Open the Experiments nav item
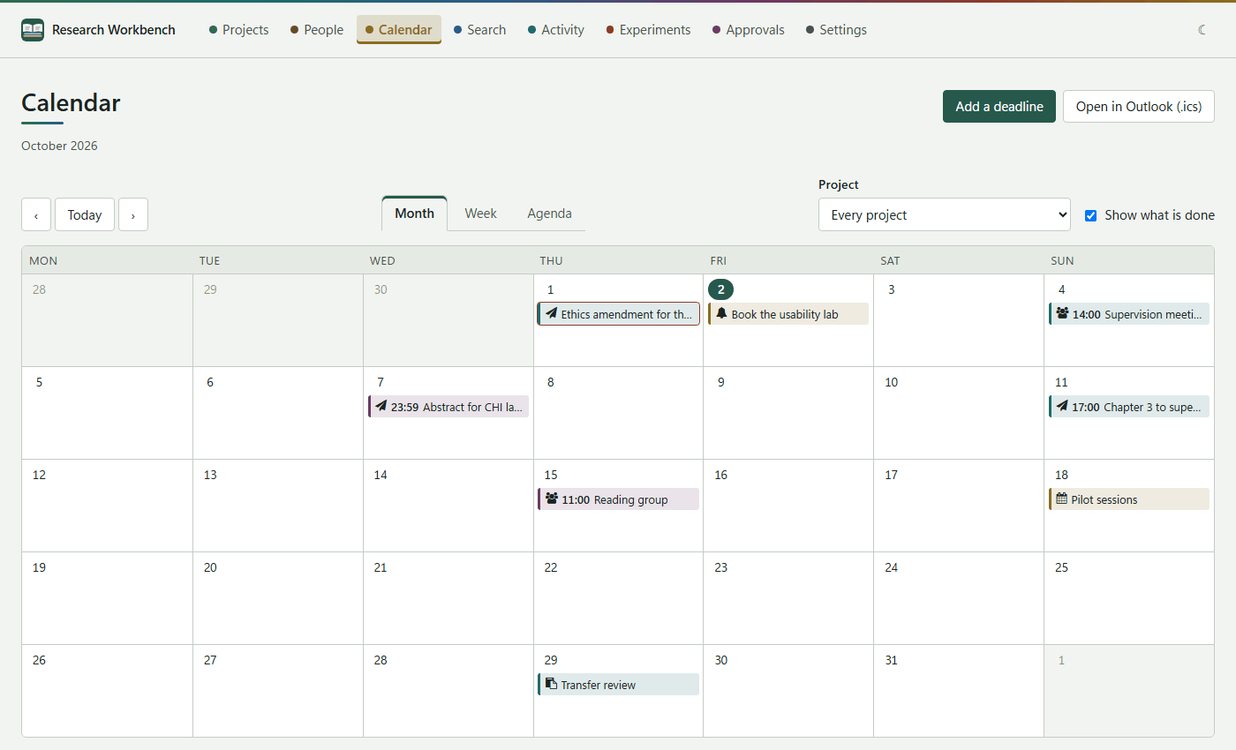This screenshot has width=1236, height=750. (x=648, y=30)
